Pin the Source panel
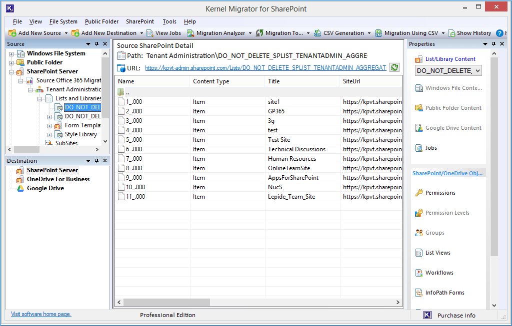 pos(96,44)
